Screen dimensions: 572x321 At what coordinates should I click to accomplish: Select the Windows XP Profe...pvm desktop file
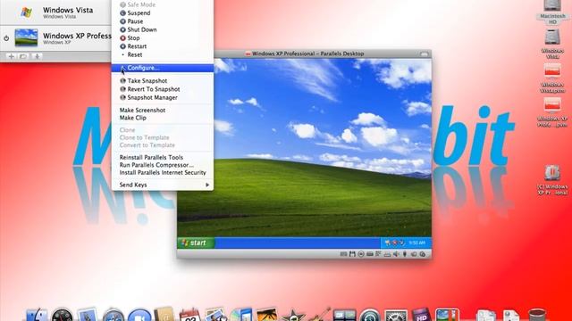click(552, 112)
